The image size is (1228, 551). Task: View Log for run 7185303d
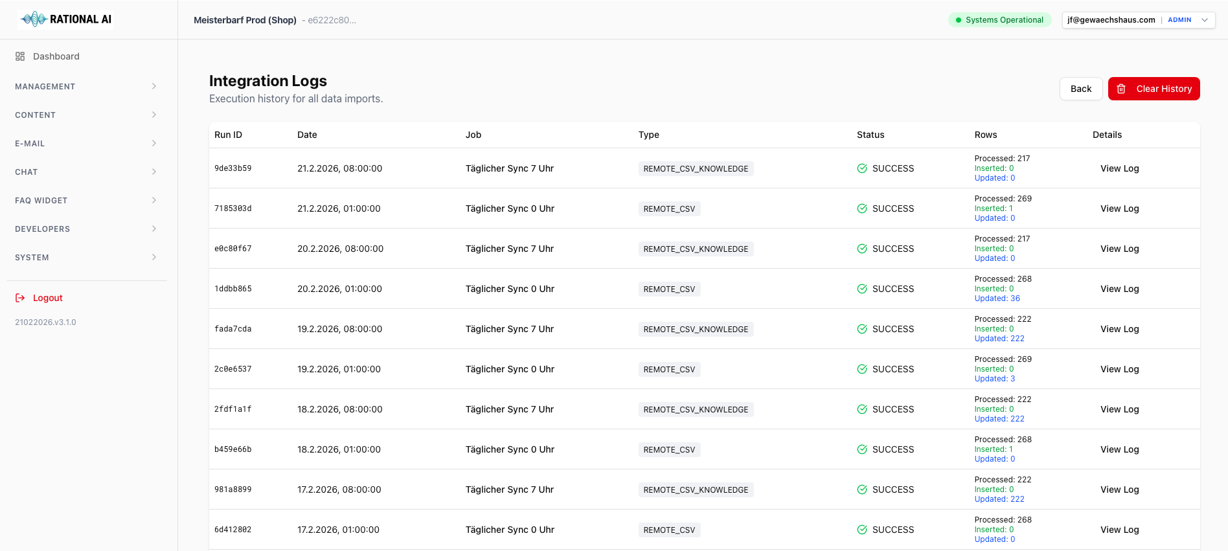(1119, 208)
